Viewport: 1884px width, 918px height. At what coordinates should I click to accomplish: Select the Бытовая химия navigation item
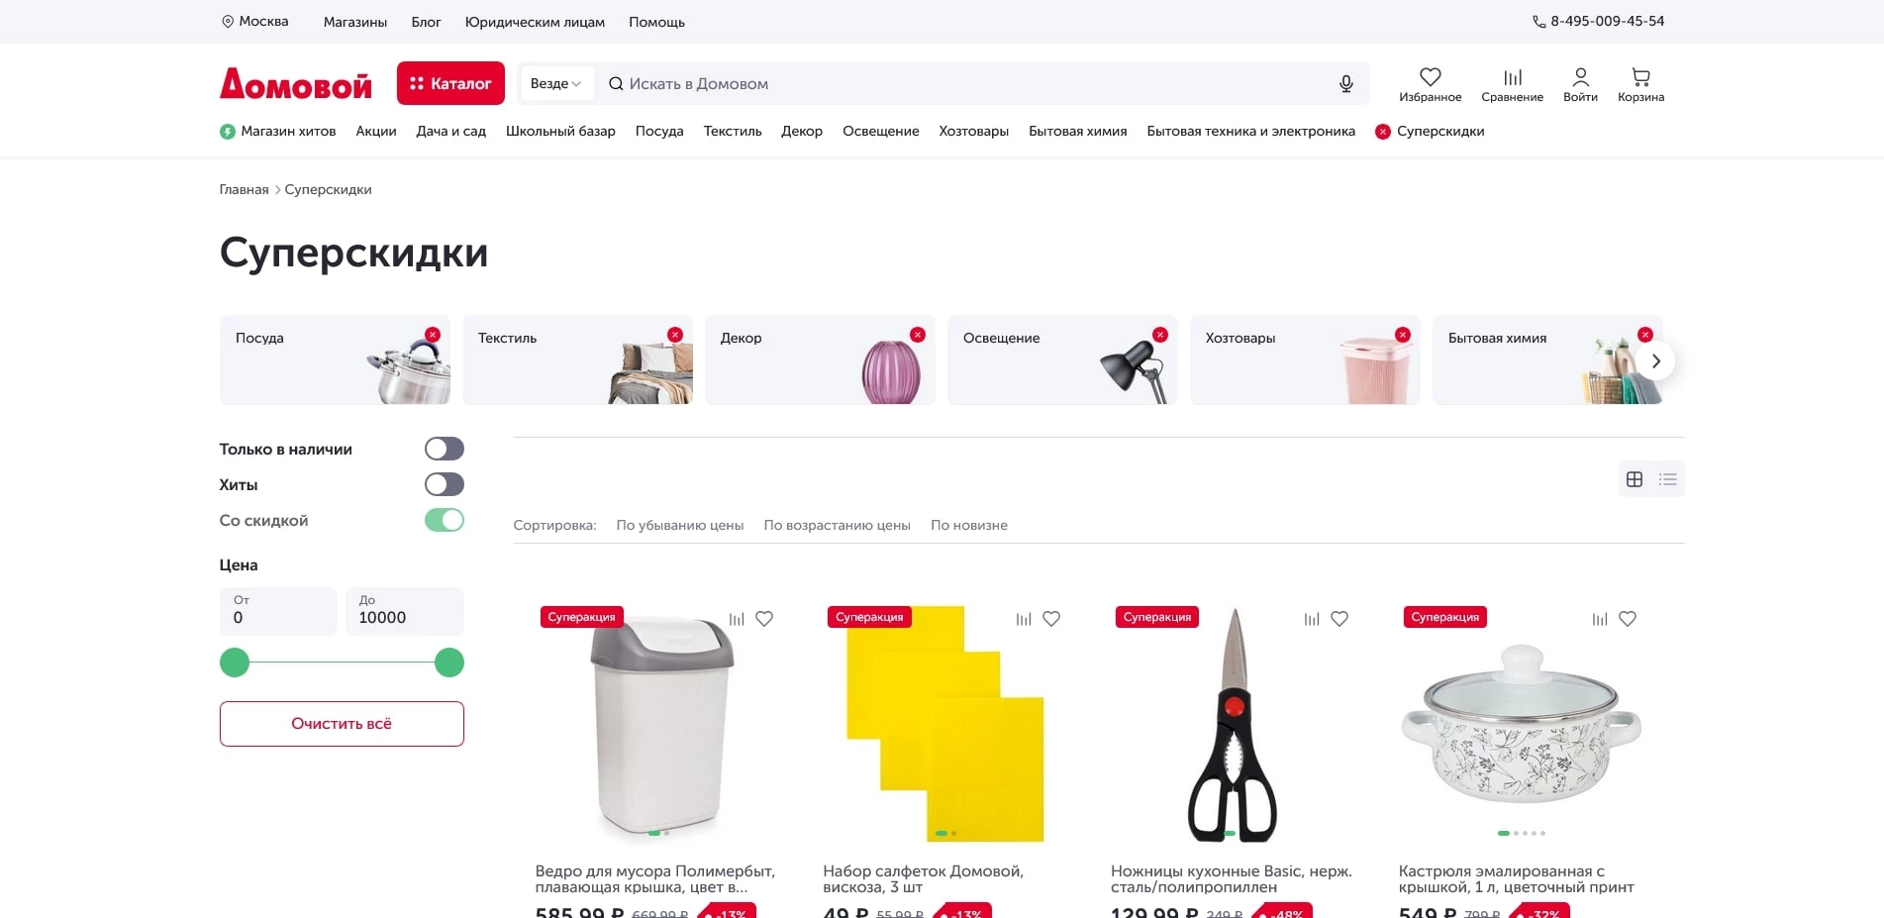(1077, 131)
